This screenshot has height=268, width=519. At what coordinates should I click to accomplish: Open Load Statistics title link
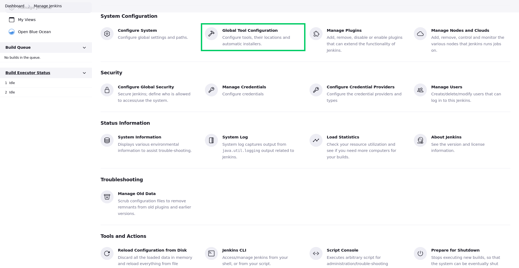pos(343,137)
